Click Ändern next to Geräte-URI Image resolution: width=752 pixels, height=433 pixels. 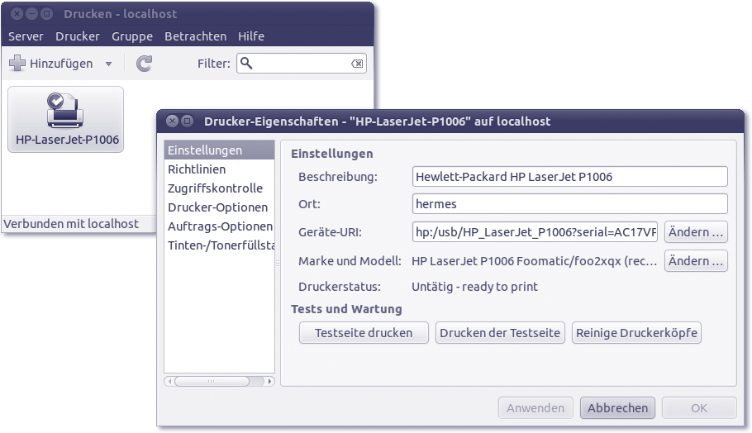[x=696, y=232]
